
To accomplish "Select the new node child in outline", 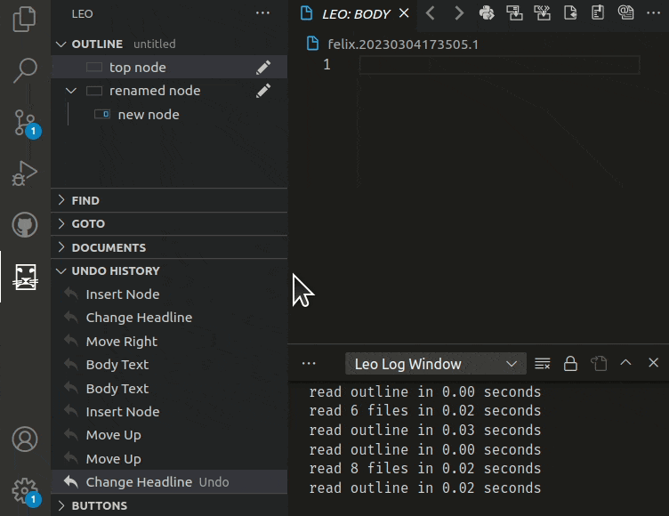I will pyautogui.click(x=169, y=115).
